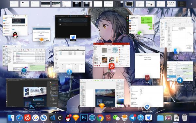Select the front Finder window
The width and height of the screenshot is (196, 123).
click(180, 38)
